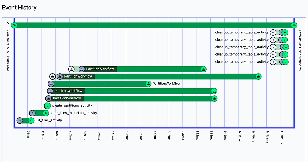
Task: Click the 1s 76ms axis label
Action: [x=254, y=136]
